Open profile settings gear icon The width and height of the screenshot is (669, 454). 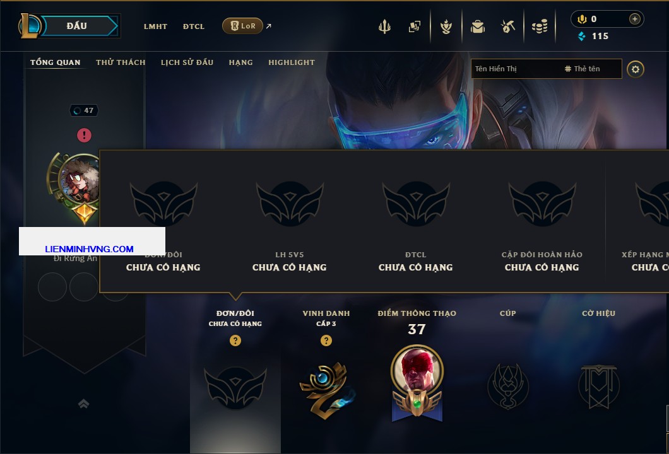pyautogui.click(x=636, y=69)
